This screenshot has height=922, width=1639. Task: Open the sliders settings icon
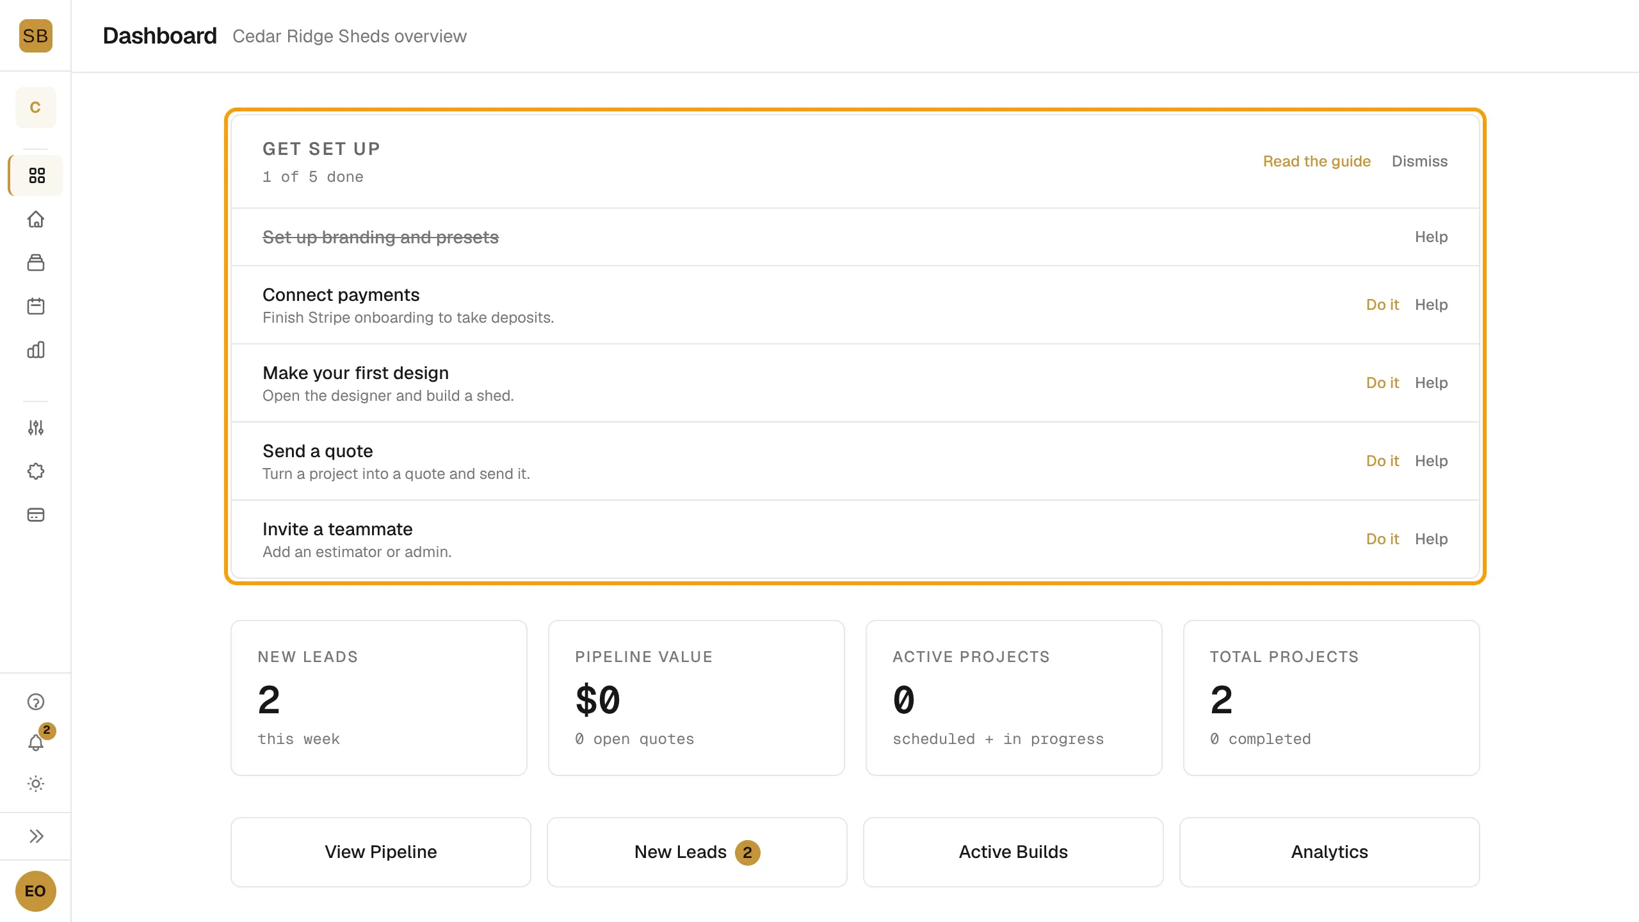coord(36,428)
